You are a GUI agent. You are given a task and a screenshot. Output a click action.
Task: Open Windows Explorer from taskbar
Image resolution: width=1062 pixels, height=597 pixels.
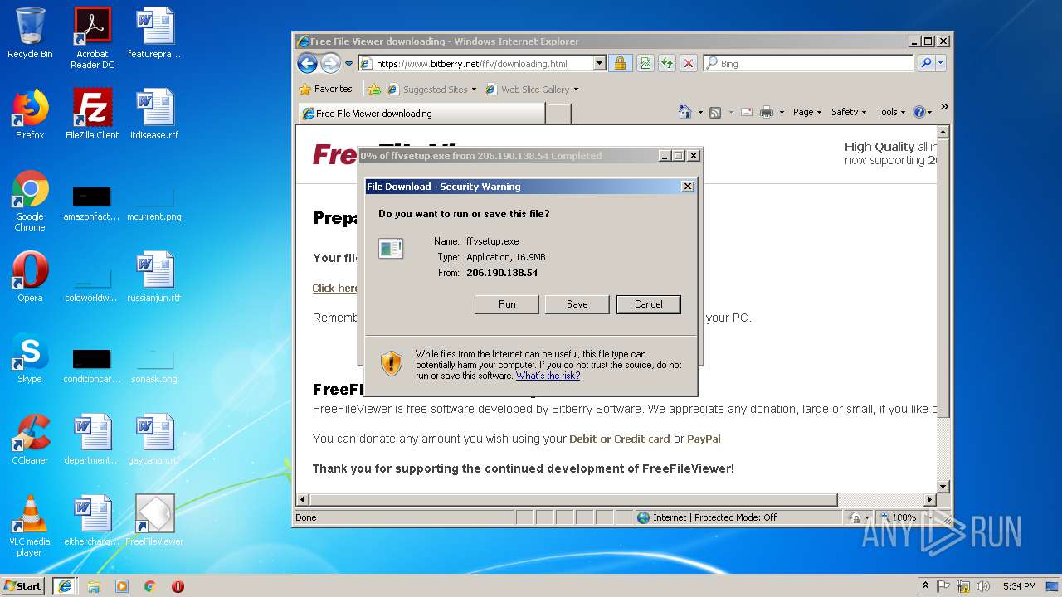(94, 586)
